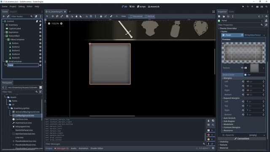Open the Scene menu
This screenshot has width=270, height=152.
coord(5,7)
